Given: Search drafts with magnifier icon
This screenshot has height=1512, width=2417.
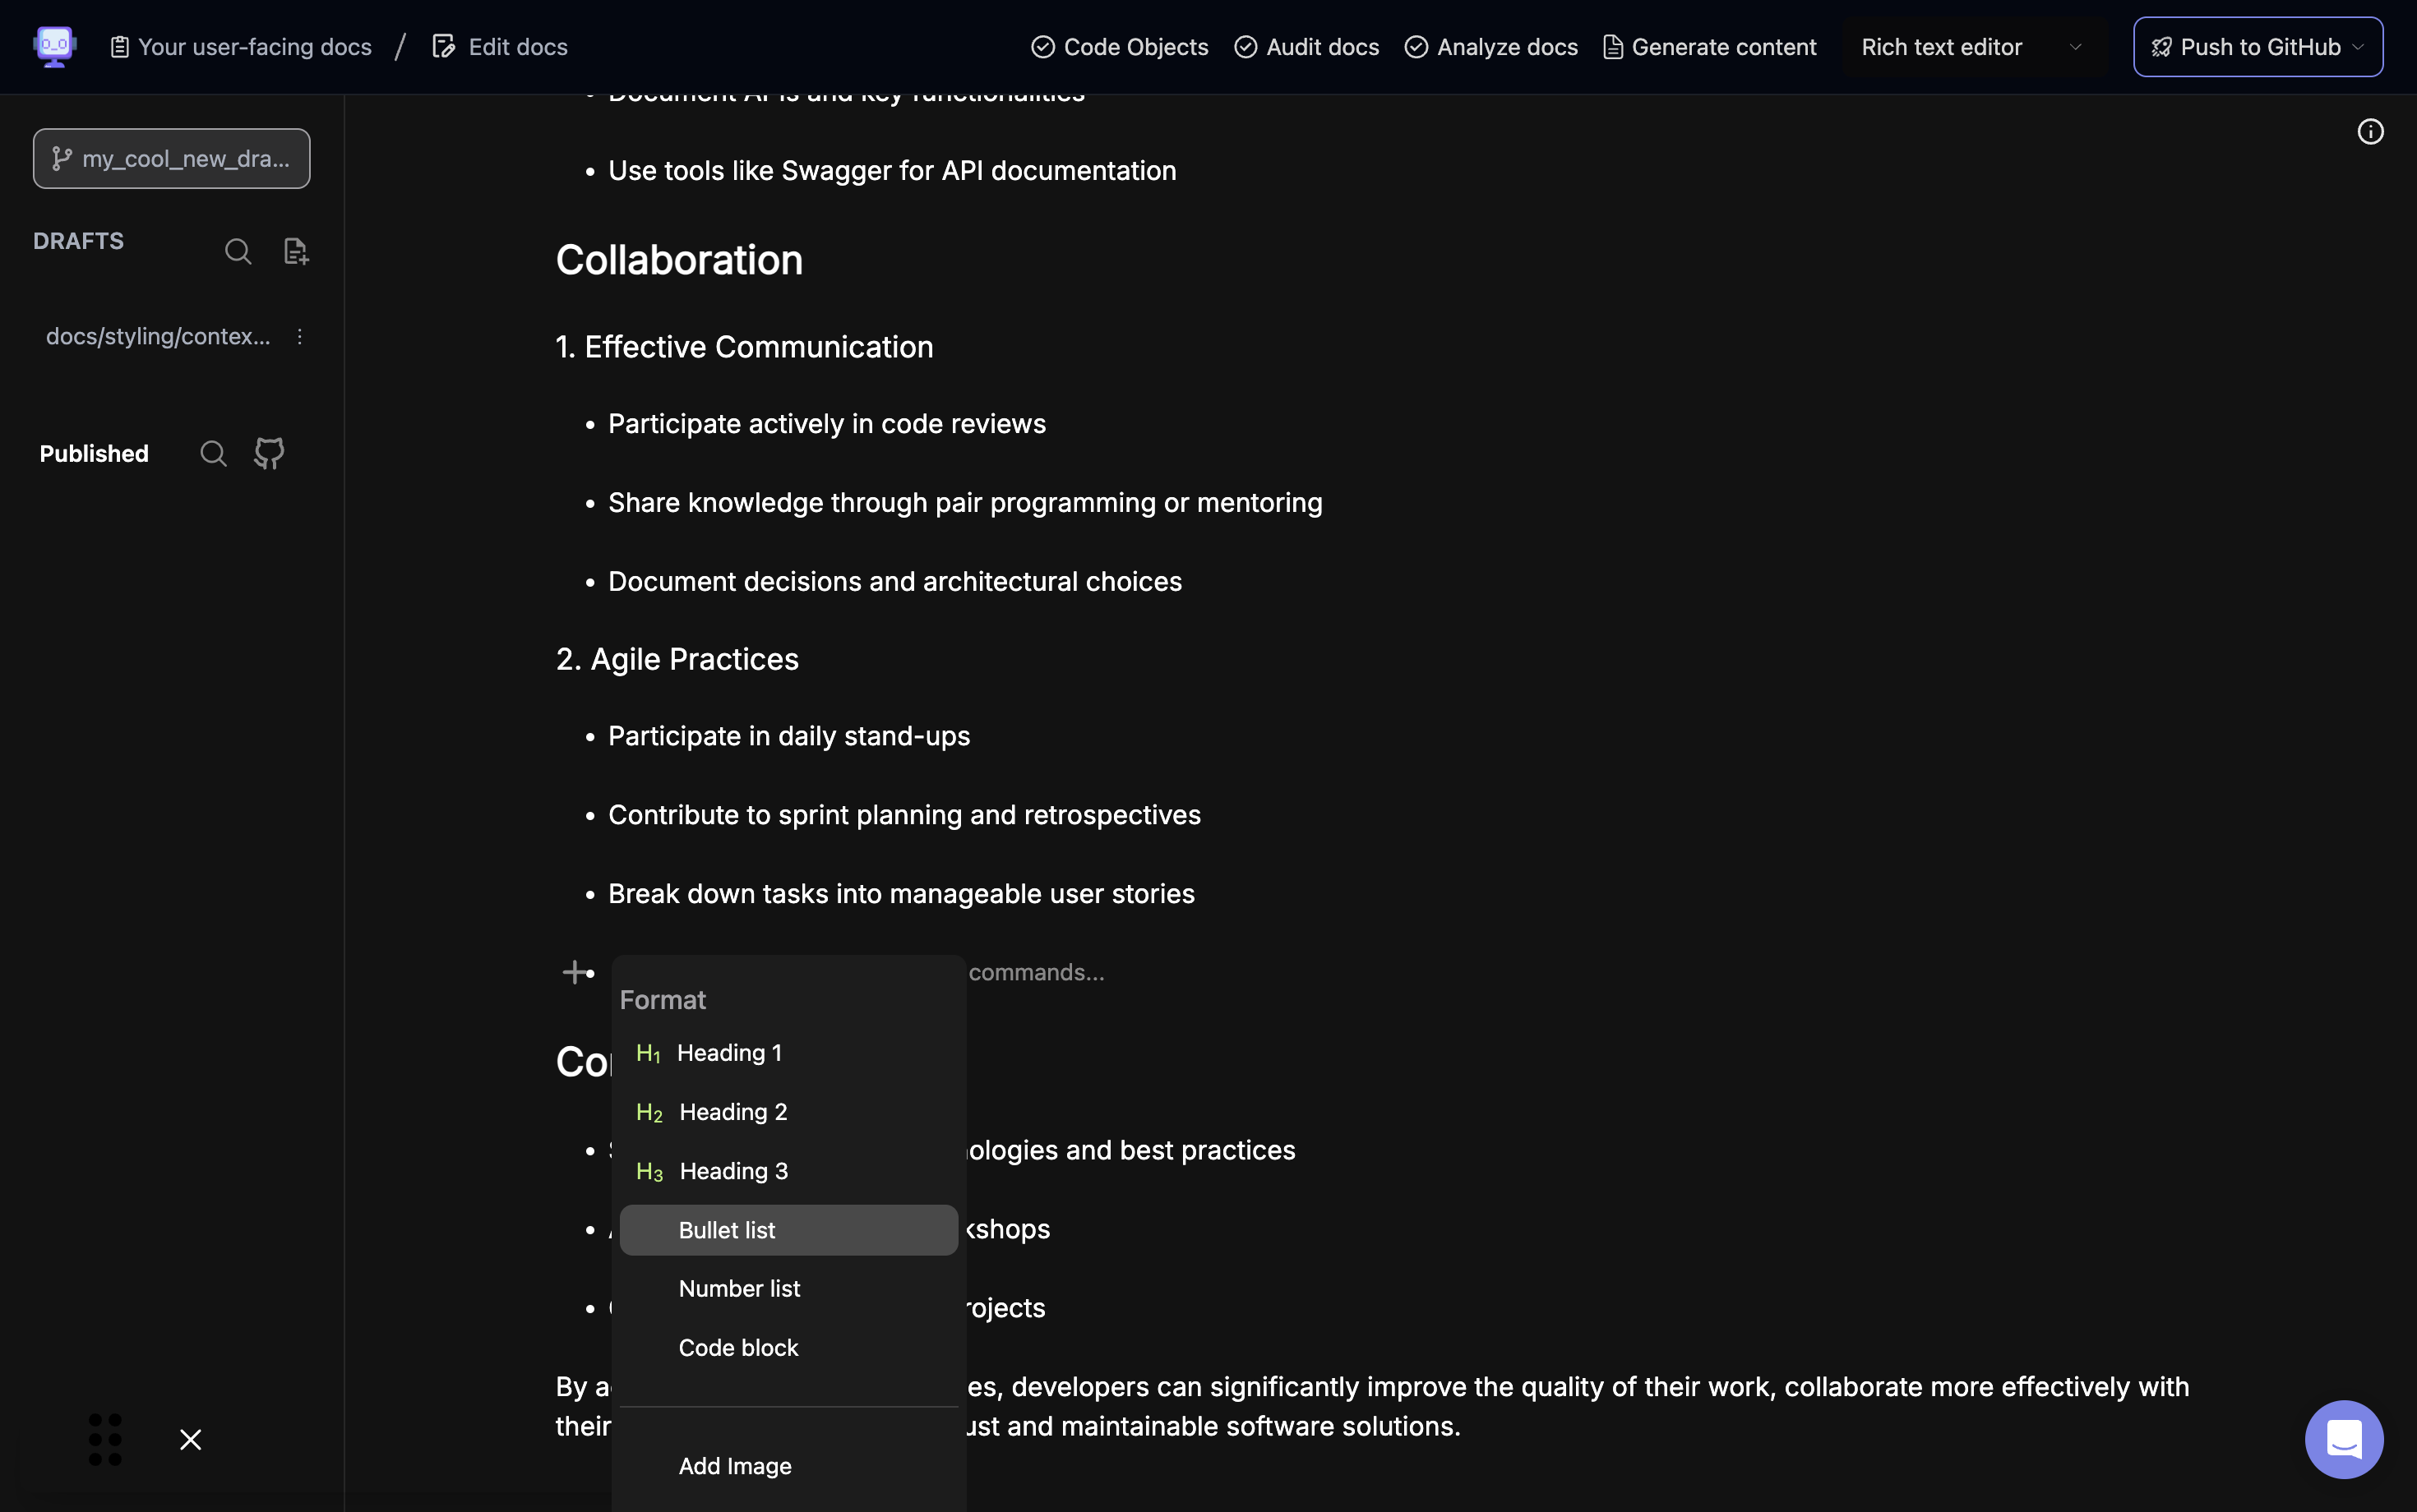Looking at the screenshot, I should (237, 251).
